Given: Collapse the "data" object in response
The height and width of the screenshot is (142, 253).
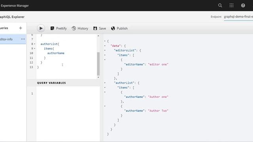Looking at the screenshot, I should coord(105,46).
